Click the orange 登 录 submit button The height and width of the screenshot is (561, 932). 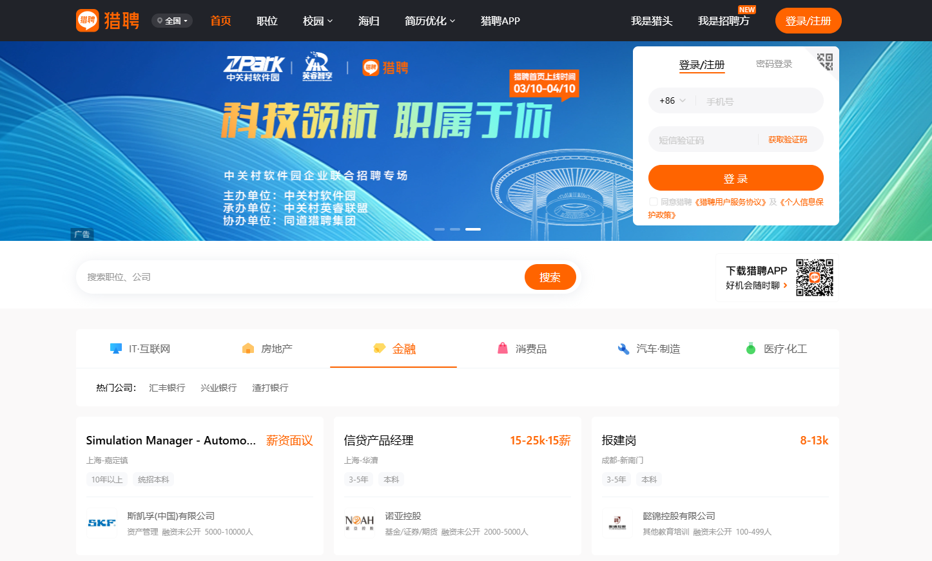point(736,178)
